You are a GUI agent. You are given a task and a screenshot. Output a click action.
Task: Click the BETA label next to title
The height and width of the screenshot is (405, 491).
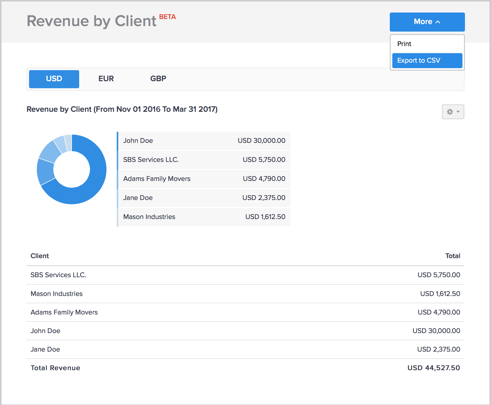pos(167,17)
